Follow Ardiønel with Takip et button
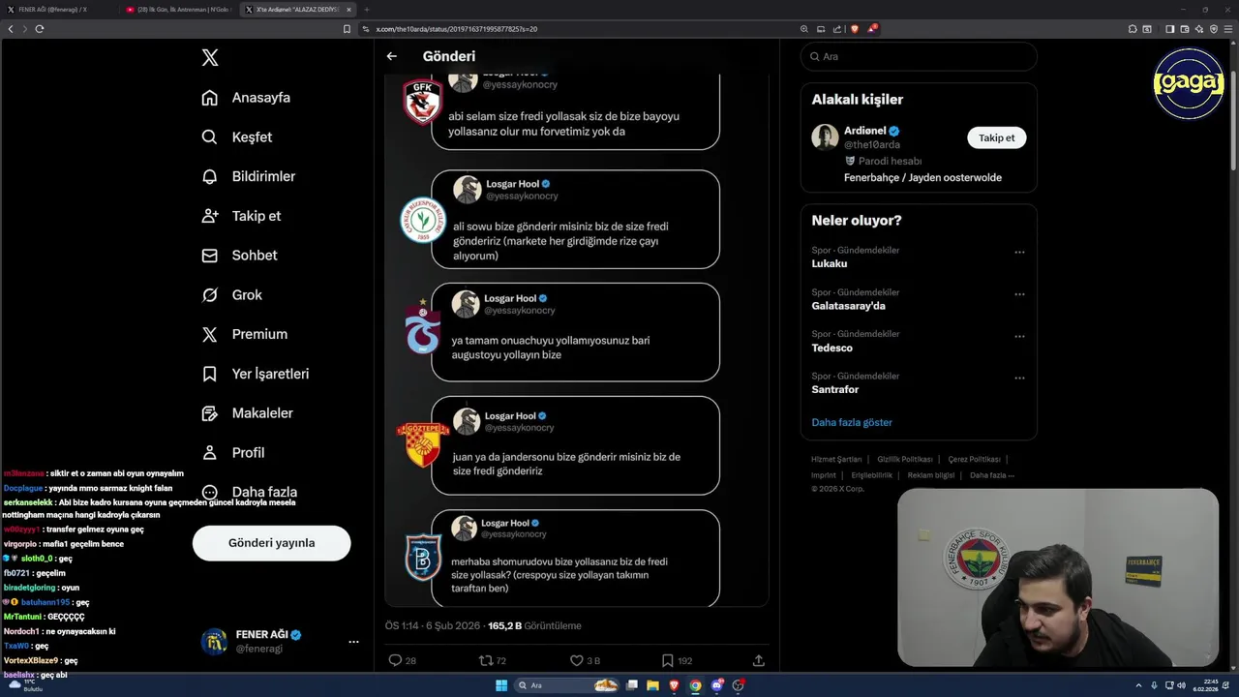Image resolution: width=1239 pixels, height=697 pixels. [996, 137]
